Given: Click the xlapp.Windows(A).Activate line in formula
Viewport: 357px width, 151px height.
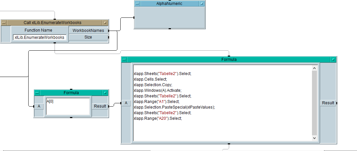Looking at the screenshot, I should [157, 90].
